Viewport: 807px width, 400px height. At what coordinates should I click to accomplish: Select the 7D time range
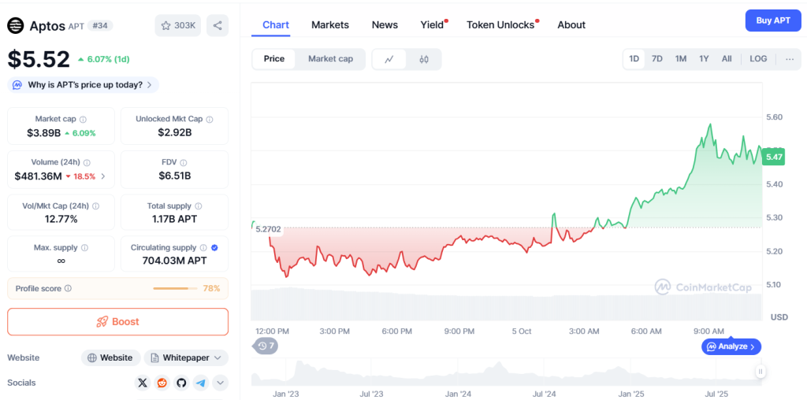pyautogui.click(x=657, y=59)
